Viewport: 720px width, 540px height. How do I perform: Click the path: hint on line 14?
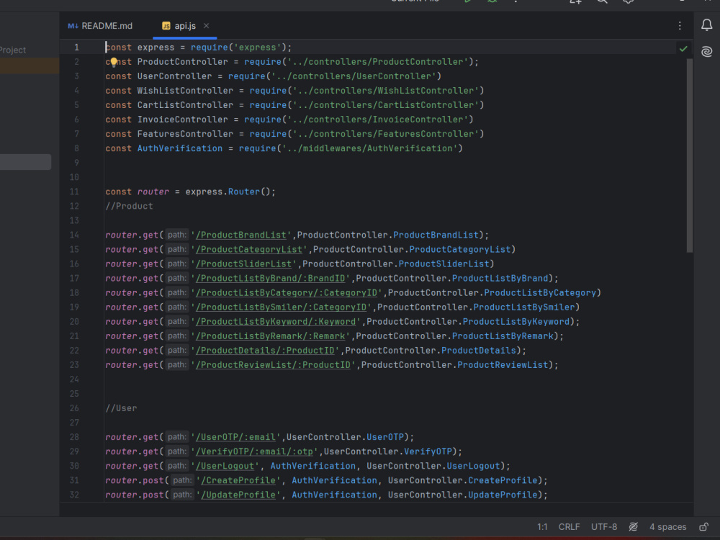point(177,235)
